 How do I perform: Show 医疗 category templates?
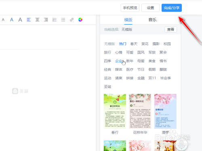130,70
